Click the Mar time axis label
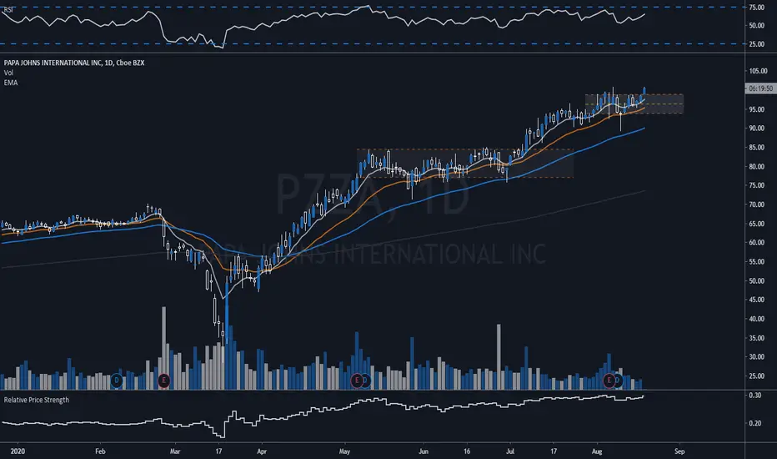The image size is (777, 459). (x=175, y=451)
